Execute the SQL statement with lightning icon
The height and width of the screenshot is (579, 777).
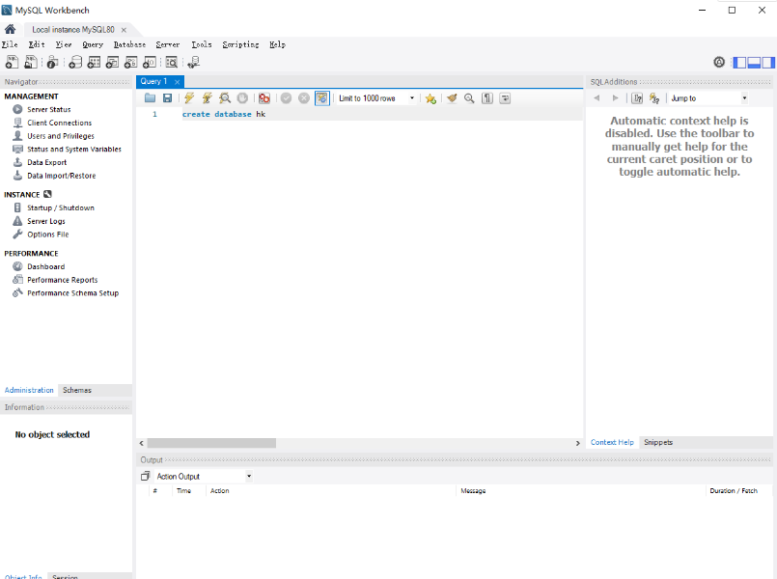click(189, 98)
